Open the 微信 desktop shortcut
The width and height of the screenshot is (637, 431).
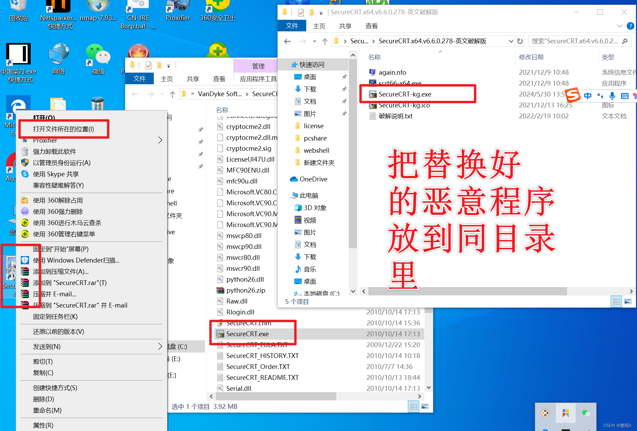98,59
